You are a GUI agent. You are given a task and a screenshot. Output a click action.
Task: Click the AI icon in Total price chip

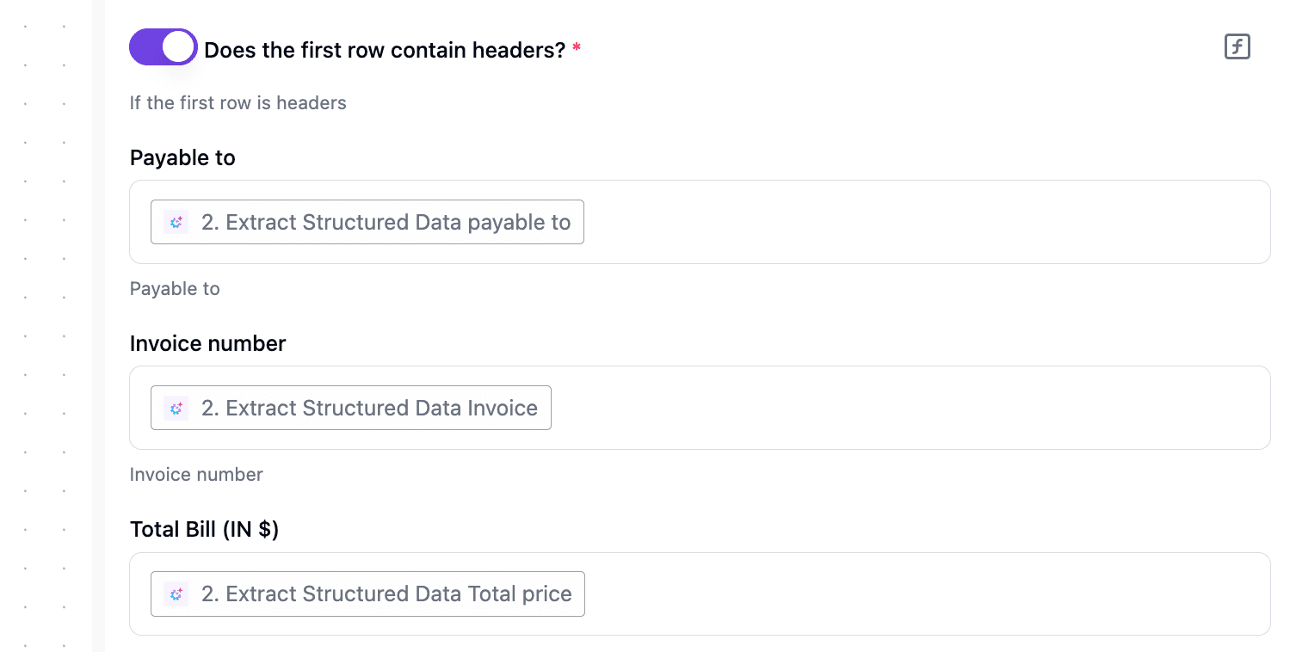(x=176, y=594)
